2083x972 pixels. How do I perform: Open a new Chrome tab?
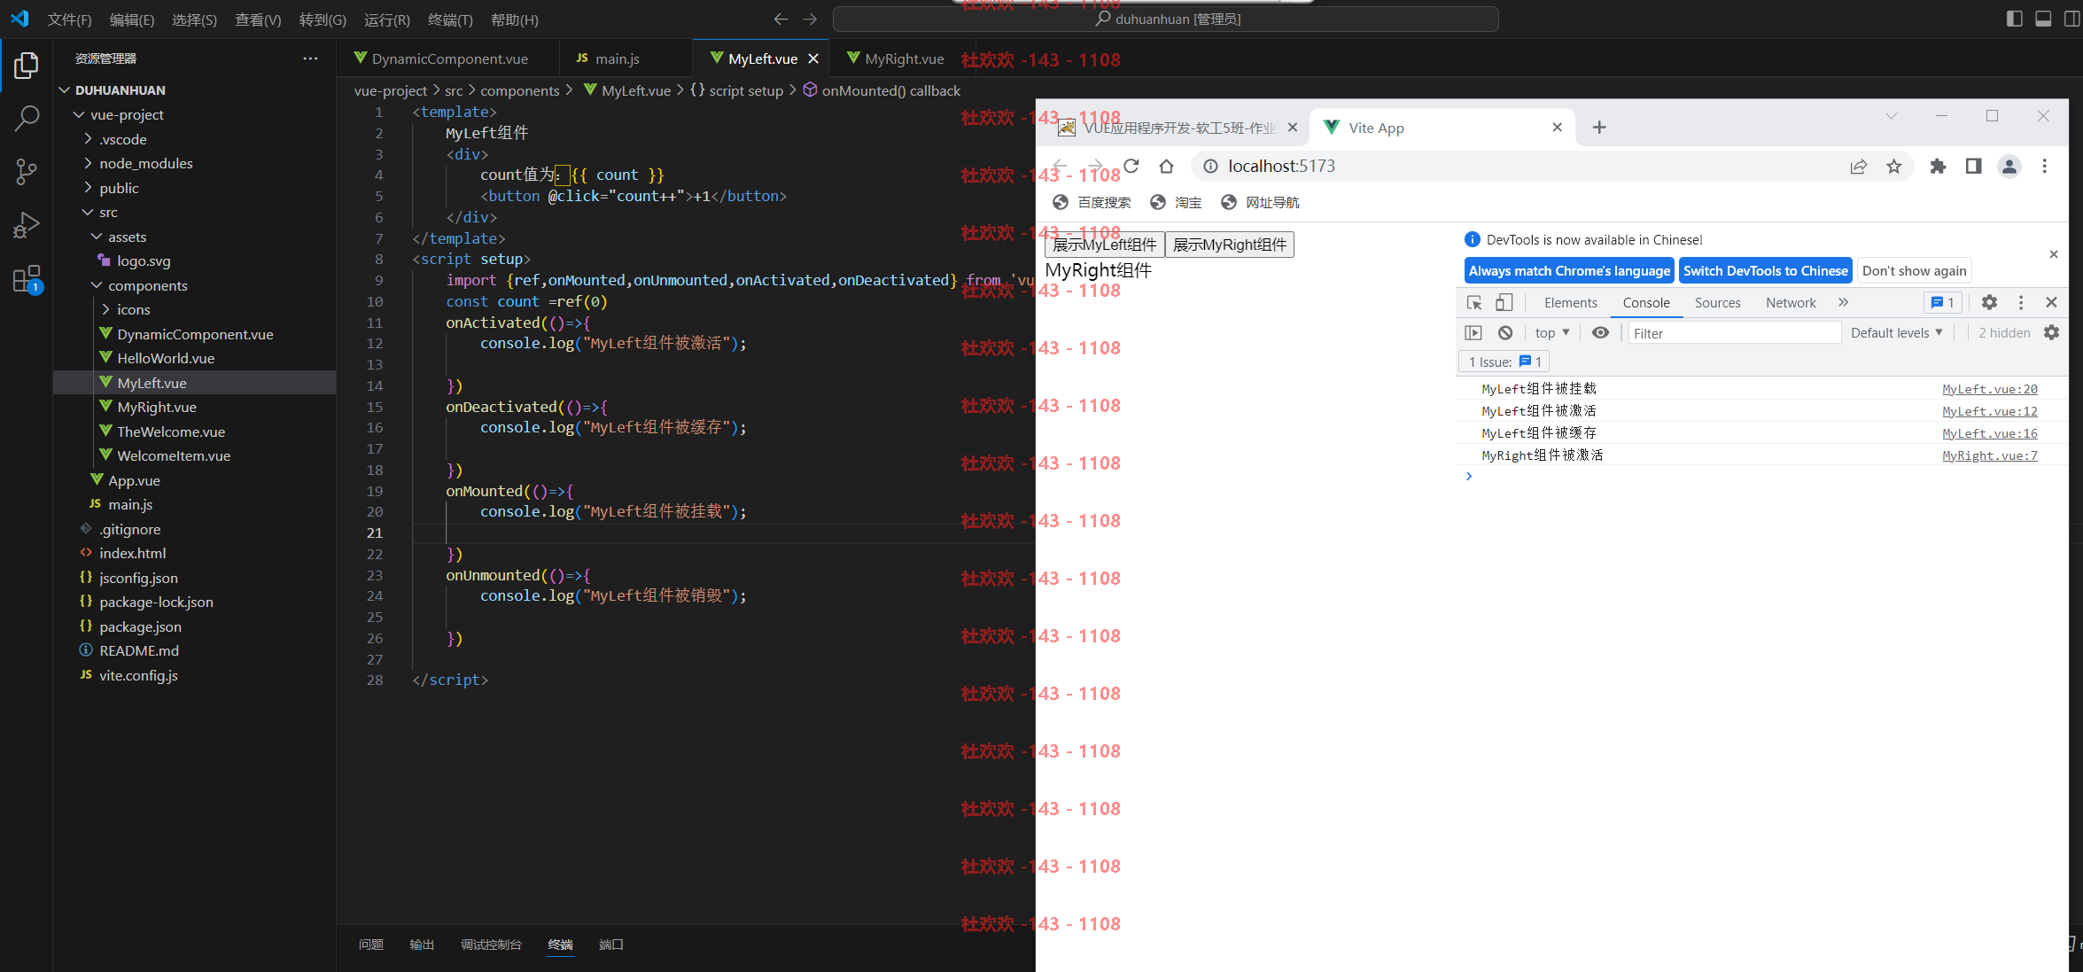point(1599,128)
